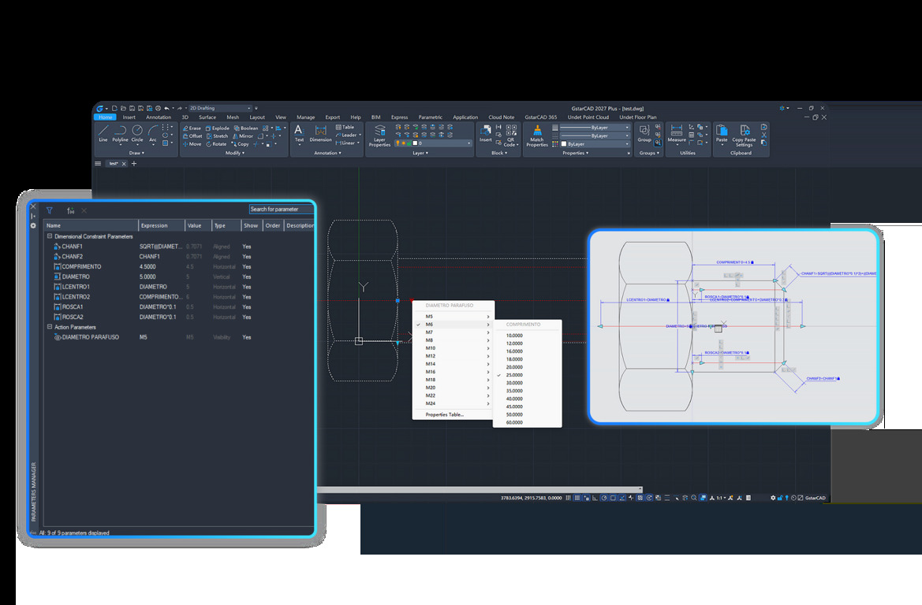Click the Mirror tool
This screenshot has height=605, width=922.
242,135
